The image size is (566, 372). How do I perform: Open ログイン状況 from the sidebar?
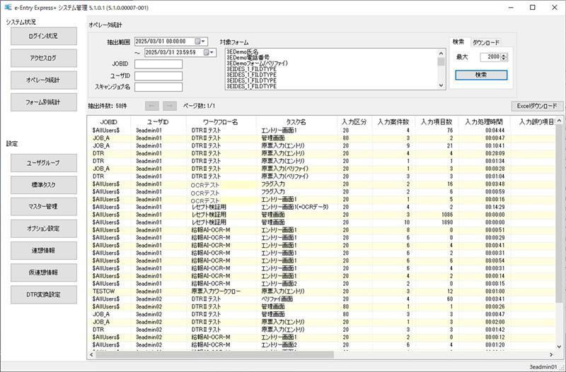tap(43, 36)
